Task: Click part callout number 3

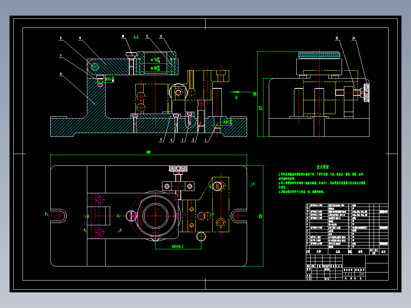Action: click(182, 140)
